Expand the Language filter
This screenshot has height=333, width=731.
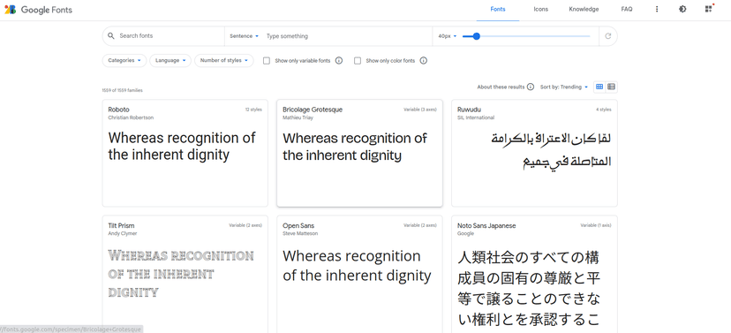(x=170, y=61)
